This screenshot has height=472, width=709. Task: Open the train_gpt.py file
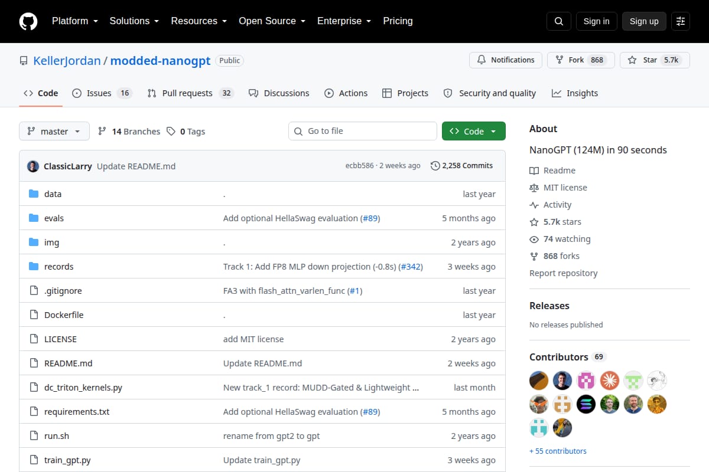(x=67, y=460)
